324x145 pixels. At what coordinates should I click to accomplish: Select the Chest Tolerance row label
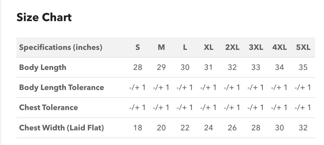[x=49, y=107]
